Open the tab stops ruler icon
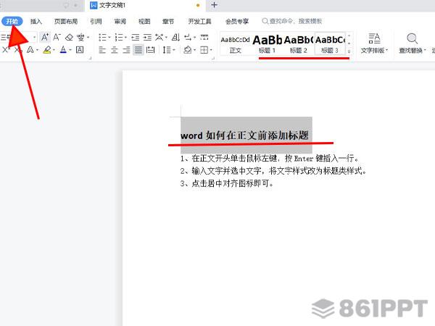Screen dimensions: 435x326 pyautogui.click(x=204, y=37)
